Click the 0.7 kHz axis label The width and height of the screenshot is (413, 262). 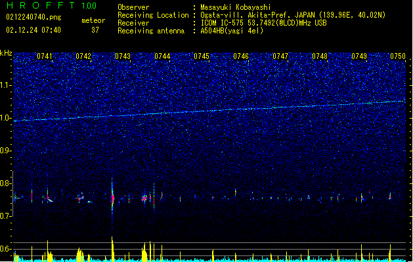[6, 216]
